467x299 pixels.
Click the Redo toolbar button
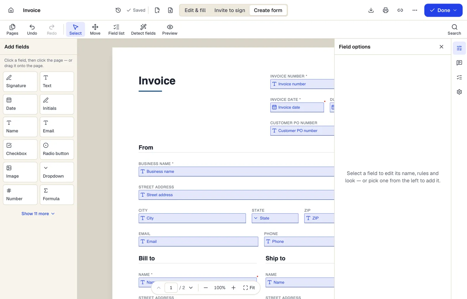52,29
